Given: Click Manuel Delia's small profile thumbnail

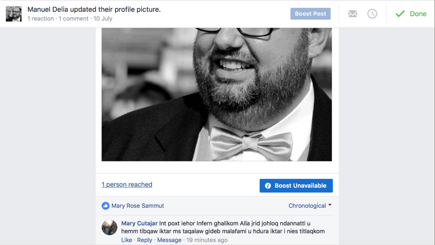Looking at the screenshot, I should pyautogui.click(x=14, y=14).
